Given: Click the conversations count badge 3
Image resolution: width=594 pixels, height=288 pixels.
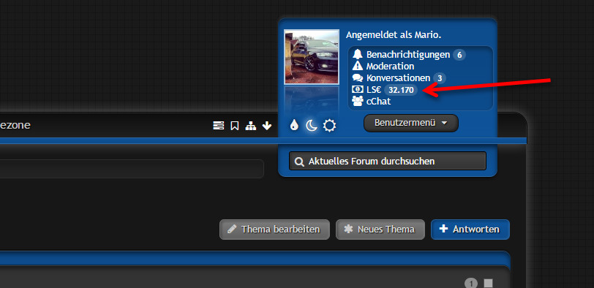Looking at the screenshot, I should click(440, 78).
